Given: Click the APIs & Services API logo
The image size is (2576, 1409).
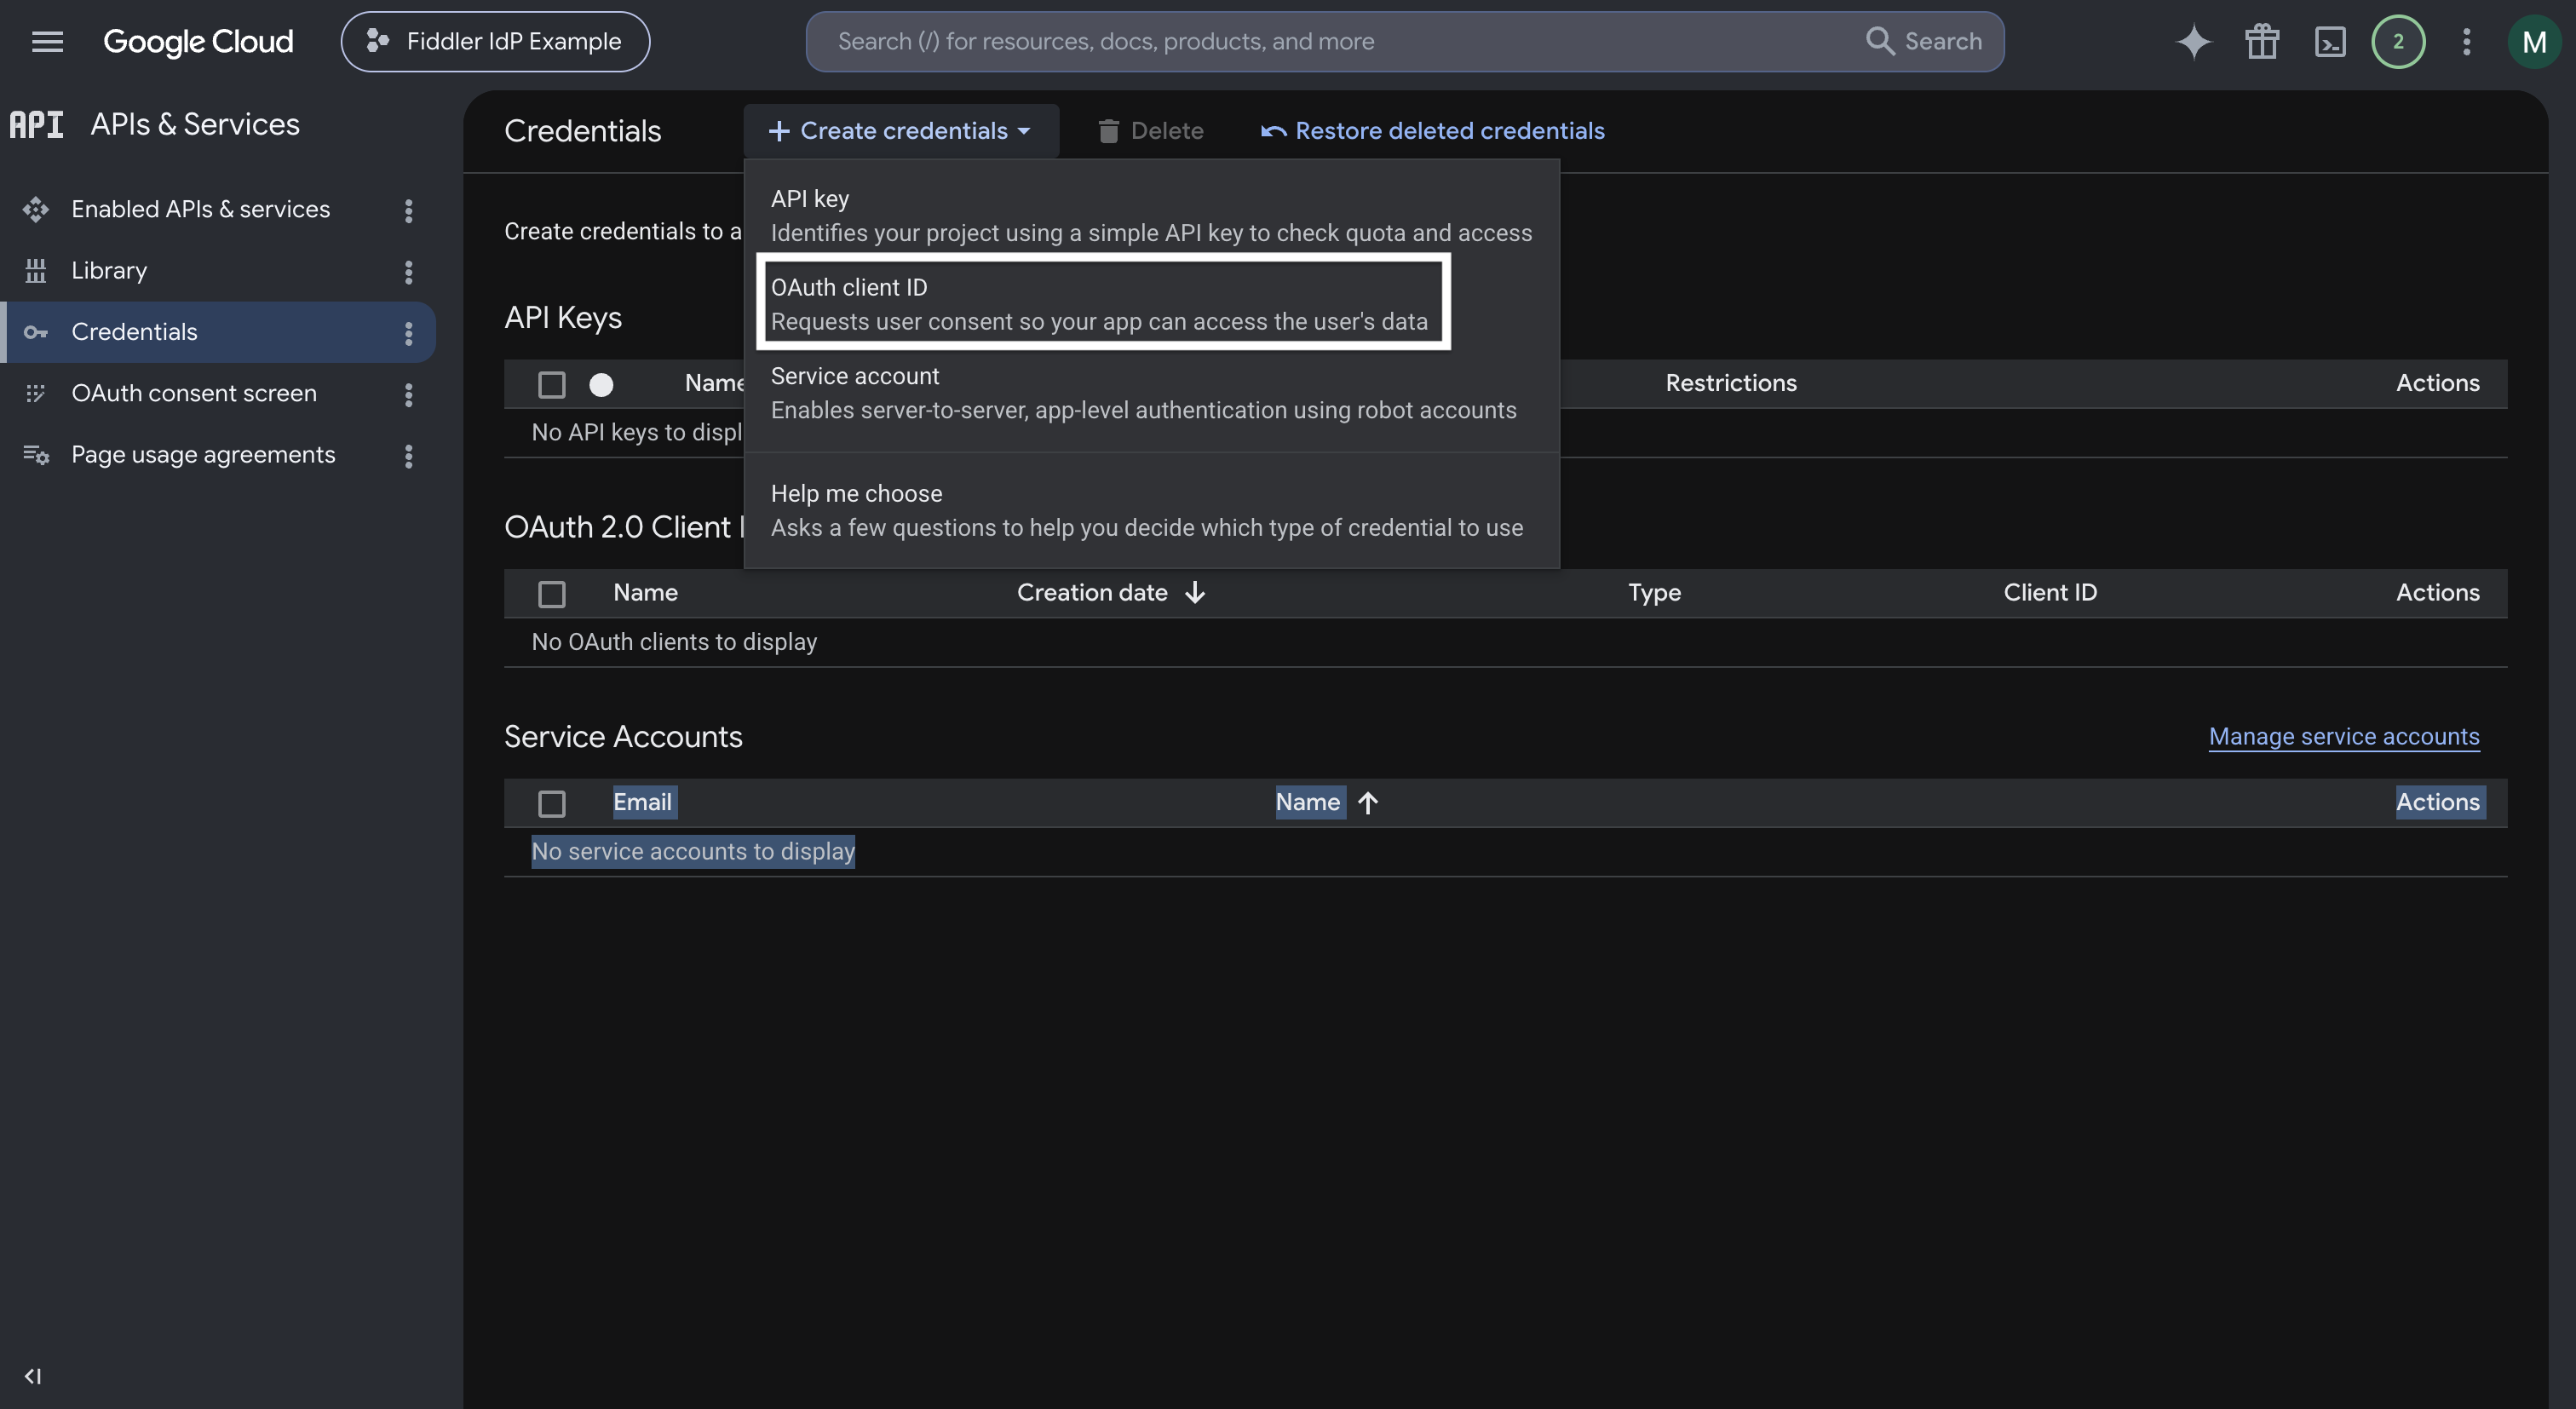Looking at the screenshot, I should coord(36,124).
